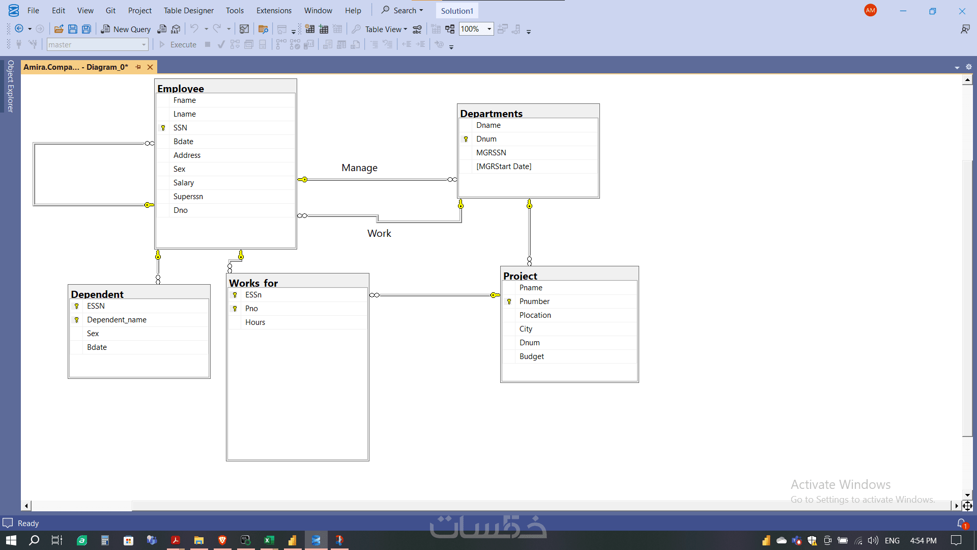Image resolution: width=977 pixels, height=550 pixels.
Task: Toggle auto-hide on Object Explorer side tab
Action: coord(10,87)
